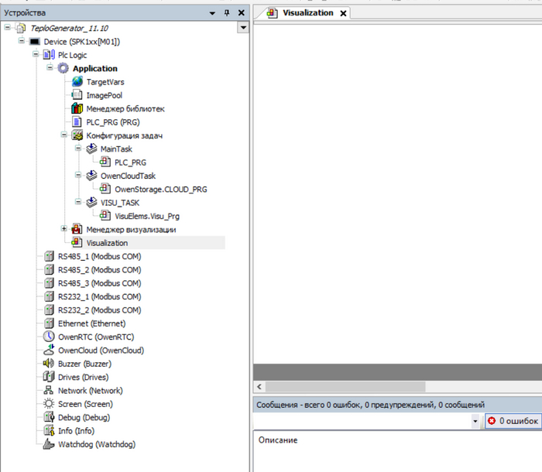Collapse the Конфигурация задач node

point(64,135)
